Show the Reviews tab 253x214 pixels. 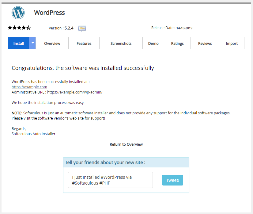click(x=205, y=43)
